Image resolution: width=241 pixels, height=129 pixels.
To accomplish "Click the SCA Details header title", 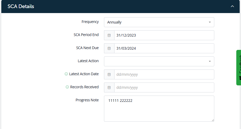I will pos(21,6).
